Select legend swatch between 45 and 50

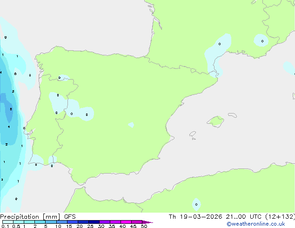point(137,222)
